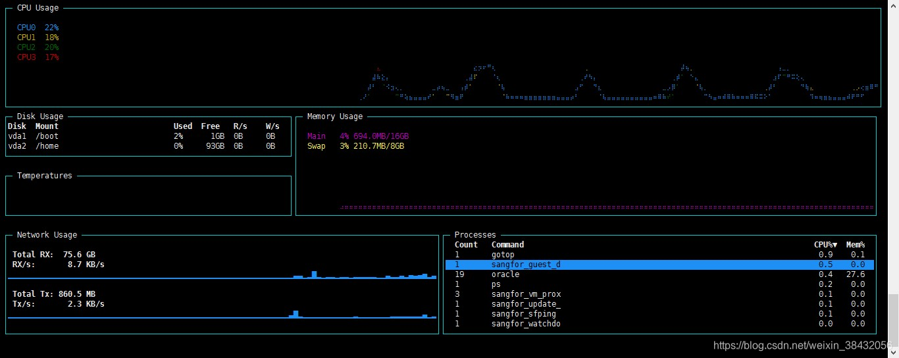Click the Disk Usage panel title
The image size is (899, 358).
tap(40, 116)
